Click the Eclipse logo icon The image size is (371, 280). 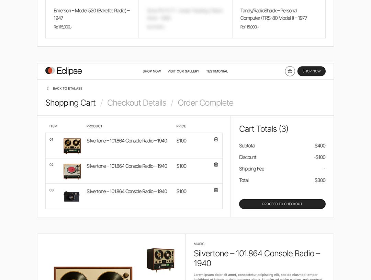point(50,71)
